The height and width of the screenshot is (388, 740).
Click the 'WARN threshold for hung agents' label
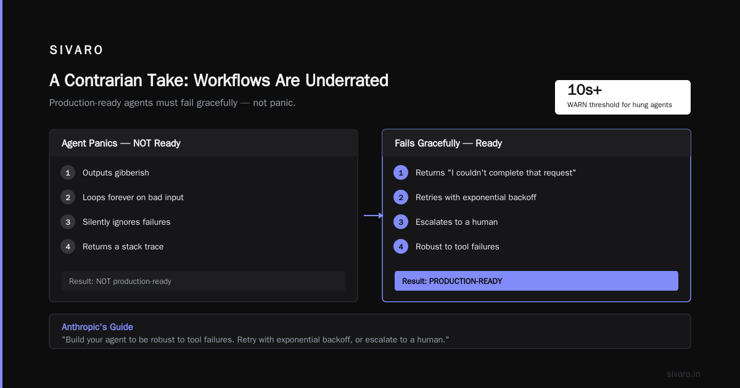point(620,105)
